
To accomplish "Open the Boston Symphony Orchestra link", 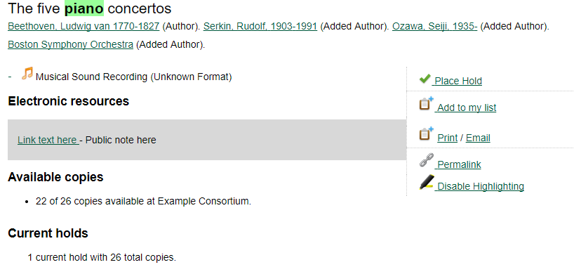I will click(x=70, y=44).
